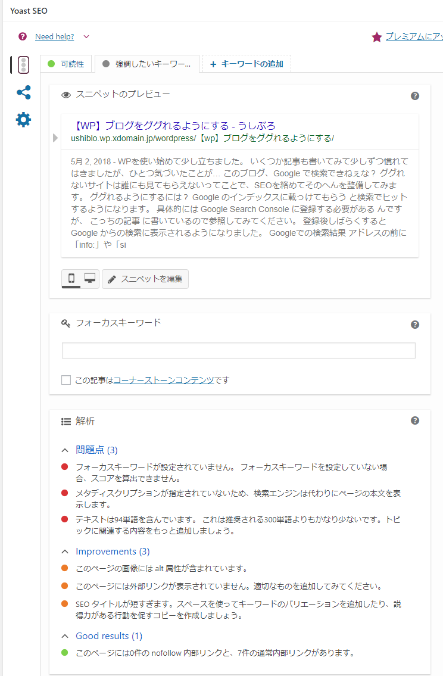The width and height of the screenshot is (443, 676).
Task: Collapse the 問題点 (3) section
Action: coord(65,450)
